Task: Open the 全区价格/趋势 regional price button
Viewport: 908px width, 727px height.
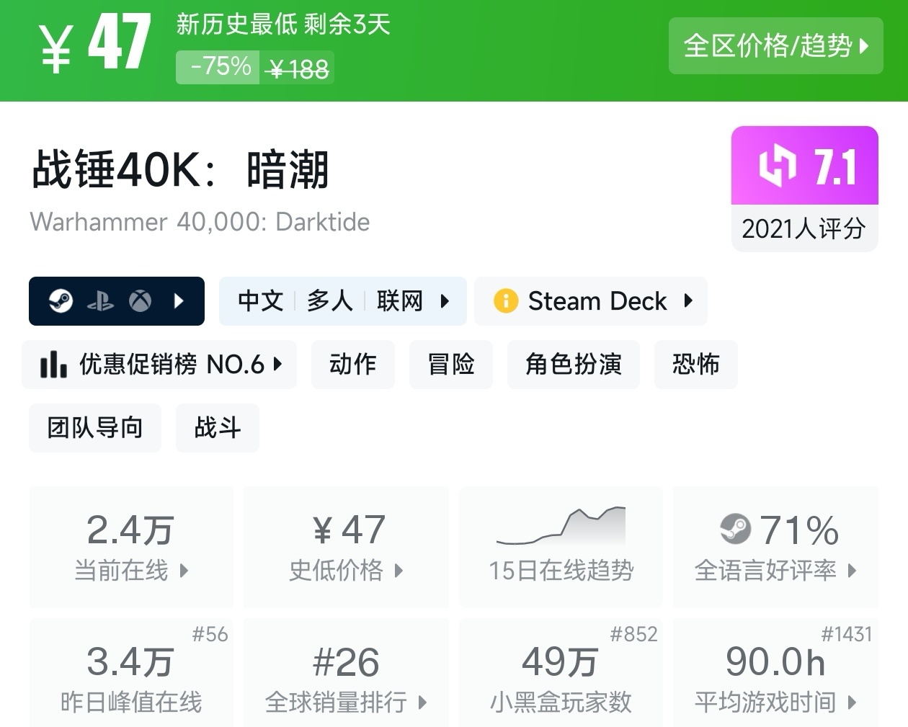Action: tap(775, 46)
